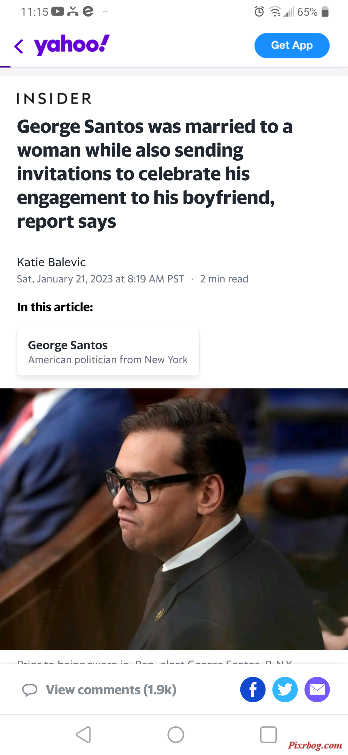348x755 pixels.
Task: Tap the Get App button
Action: pos(292,45)
